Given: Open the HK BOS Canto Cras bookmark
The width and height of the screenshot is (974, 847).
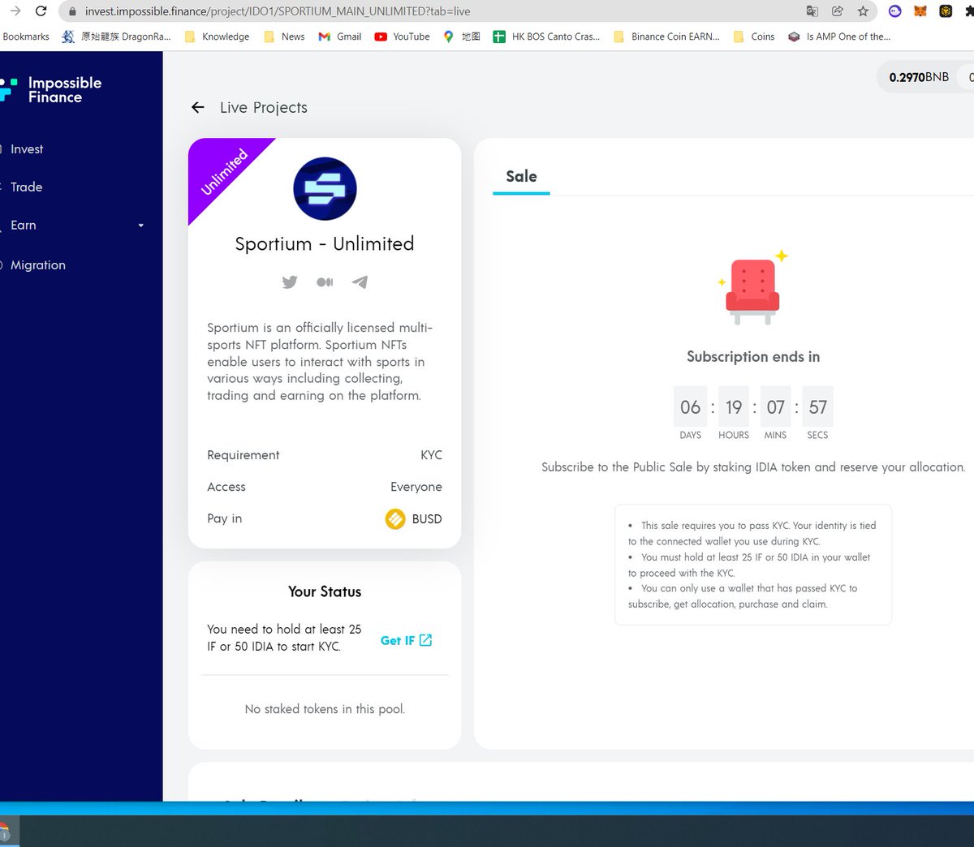Looking at the screenshot, I should pyautogui.click(x=547, y=37).
